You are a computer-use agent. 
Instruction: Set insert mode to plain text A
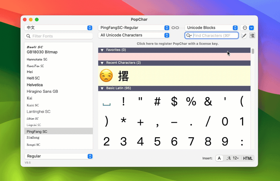(219, 158)
